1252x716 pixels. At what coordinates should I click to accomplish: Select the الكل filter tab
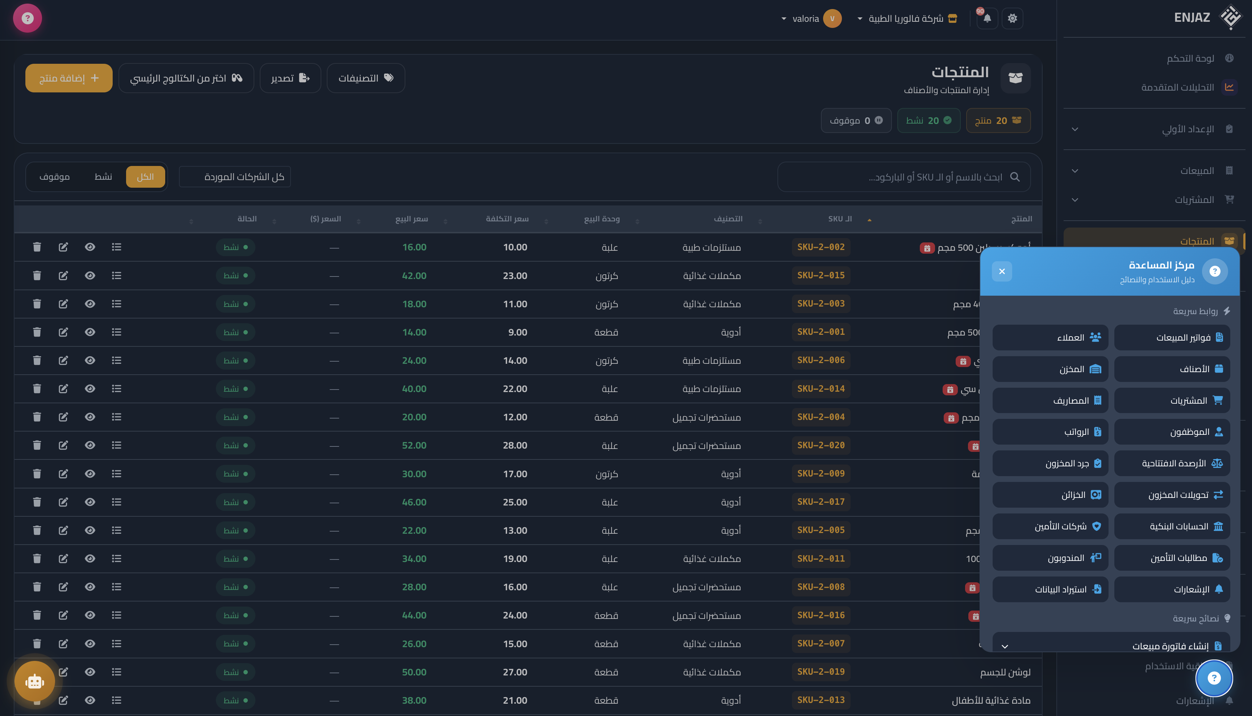point(145,176)
